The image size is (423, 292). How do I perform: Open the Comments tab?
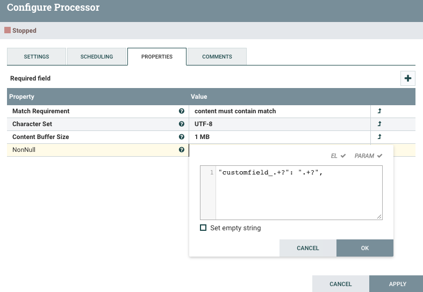217,56
